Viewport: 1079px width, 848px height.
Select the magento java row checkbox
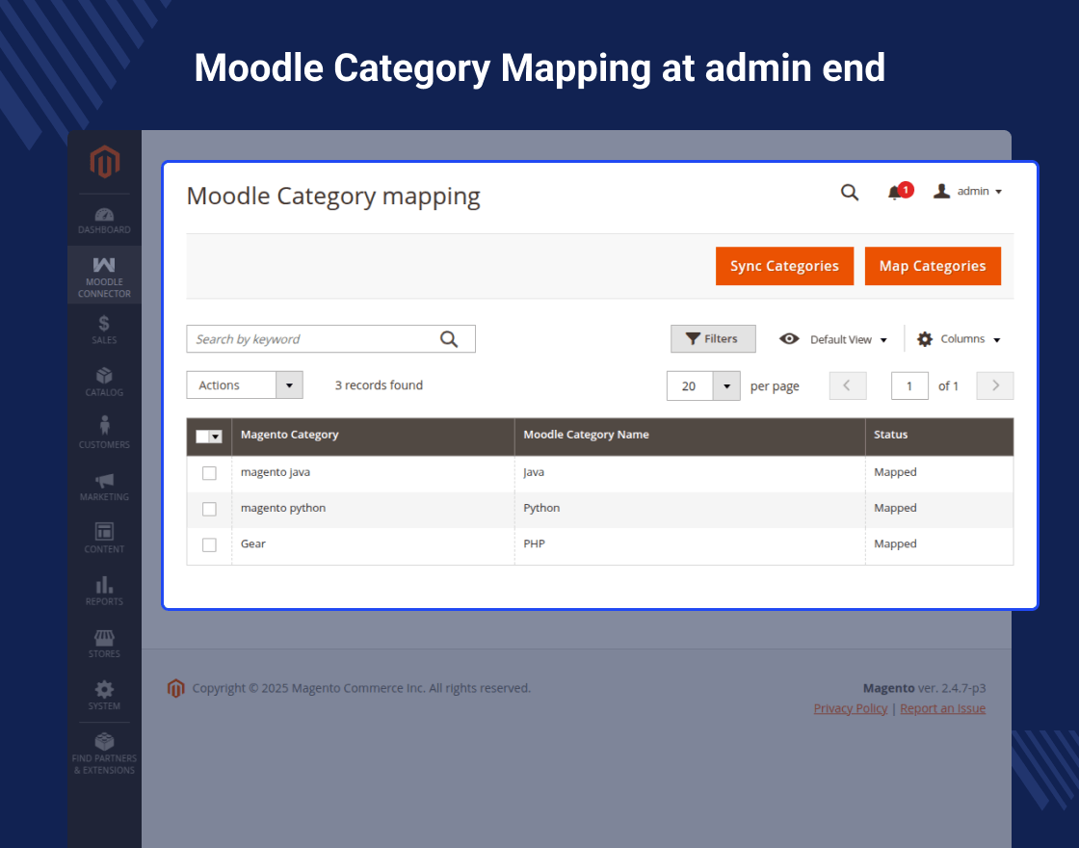click(x=209, y=473)
